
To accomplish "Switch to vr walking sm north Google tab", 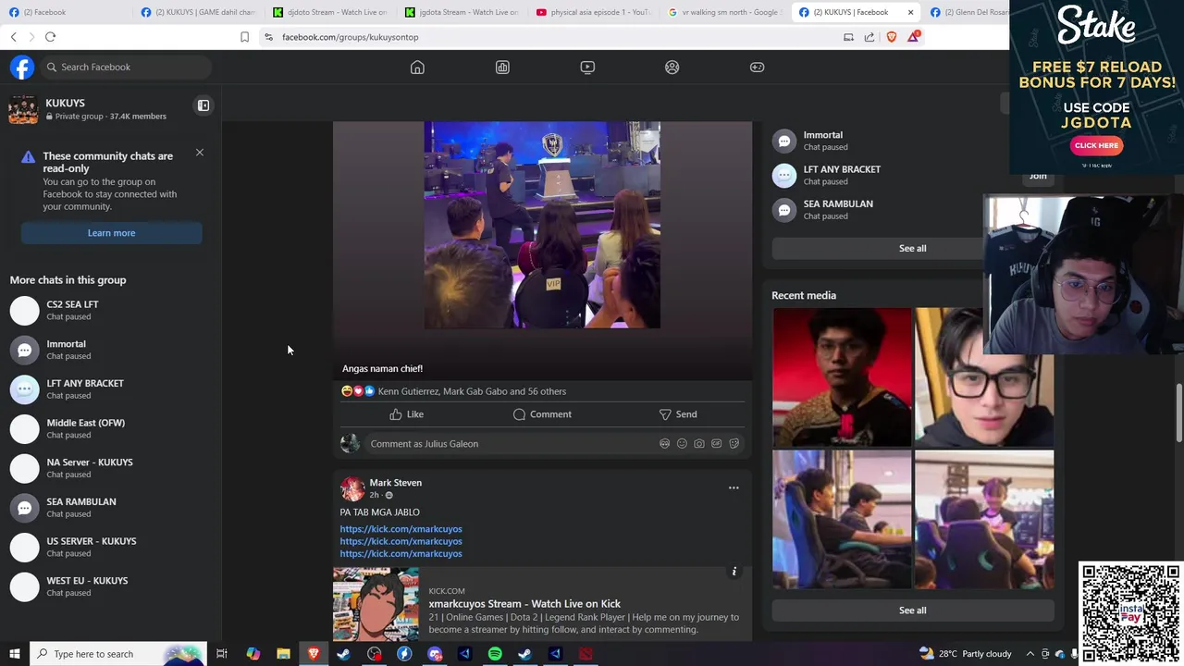I will tap(725, 12).
